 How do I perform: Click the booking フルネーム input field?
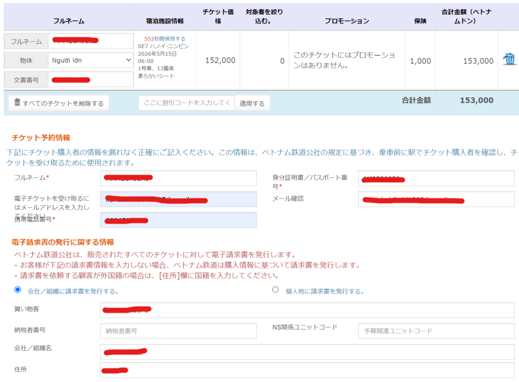(178, 178)
